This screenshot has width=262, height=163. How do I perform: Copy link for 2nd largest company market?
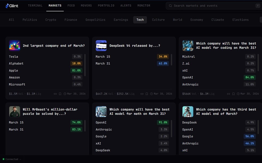coord(55,94)
